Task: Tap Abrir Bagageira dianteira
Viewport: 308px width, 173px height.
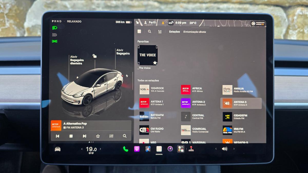Action: tap(77, 60)
